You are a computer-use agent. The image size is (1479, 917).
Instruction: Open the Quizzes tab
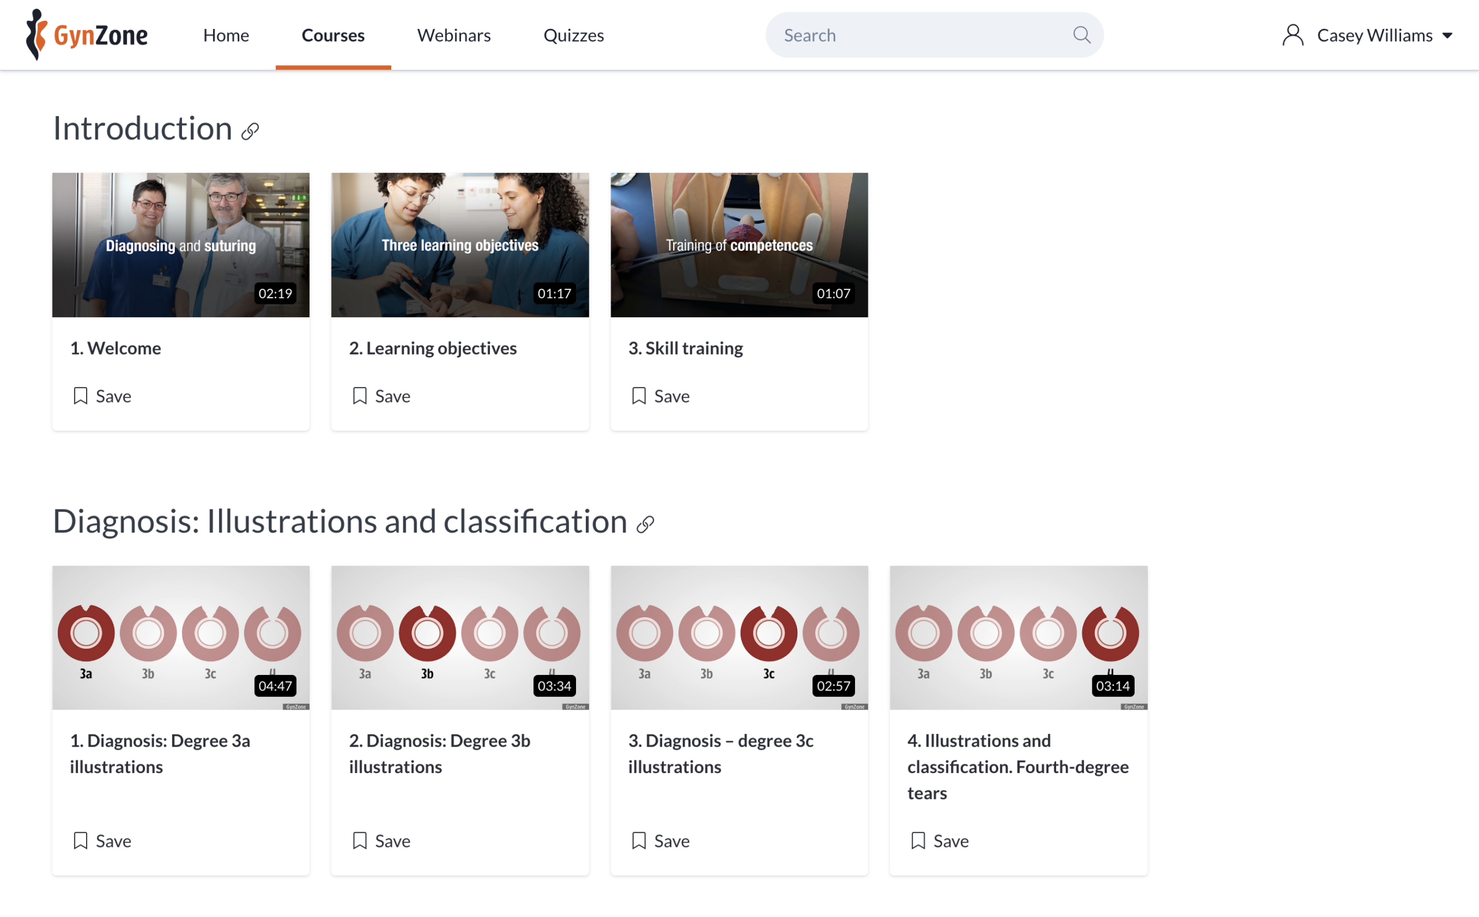click(x=573, y=35)
